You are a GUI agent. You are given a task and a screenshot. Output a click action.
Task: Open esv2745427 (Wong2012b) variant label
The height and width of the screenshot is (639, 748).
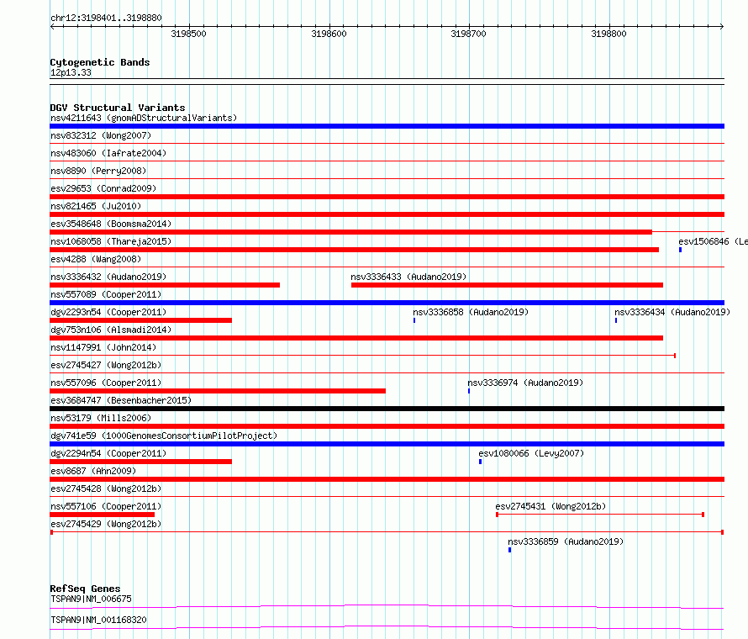(106, 365)
